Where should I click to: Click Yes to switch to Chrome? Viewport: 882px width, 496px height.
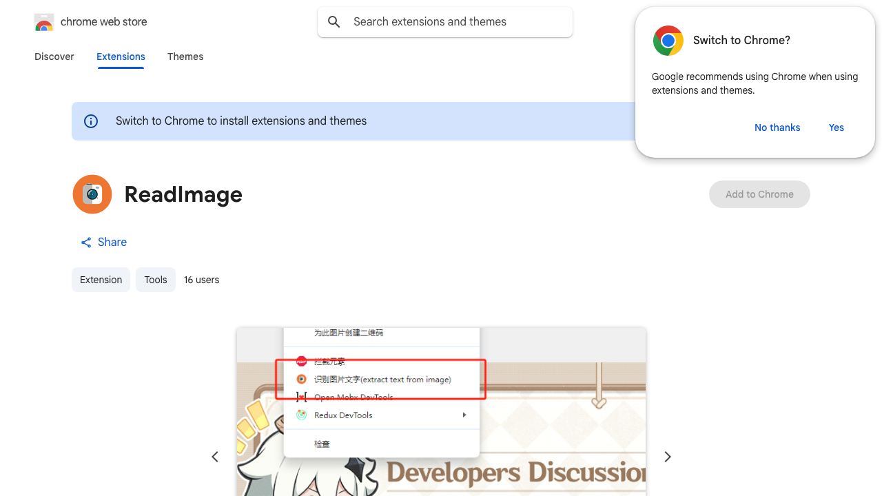(837, 127)
